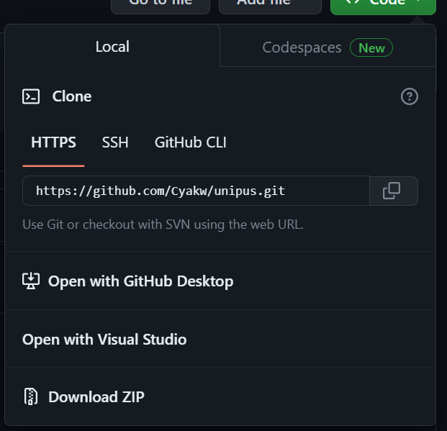Click the clone URL text field
Viewport: 447px width, 431px height.
click(196, 191)
